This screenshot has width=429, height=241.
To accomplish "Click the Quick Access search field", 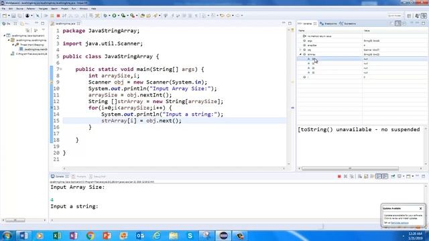I will point(394,15).
